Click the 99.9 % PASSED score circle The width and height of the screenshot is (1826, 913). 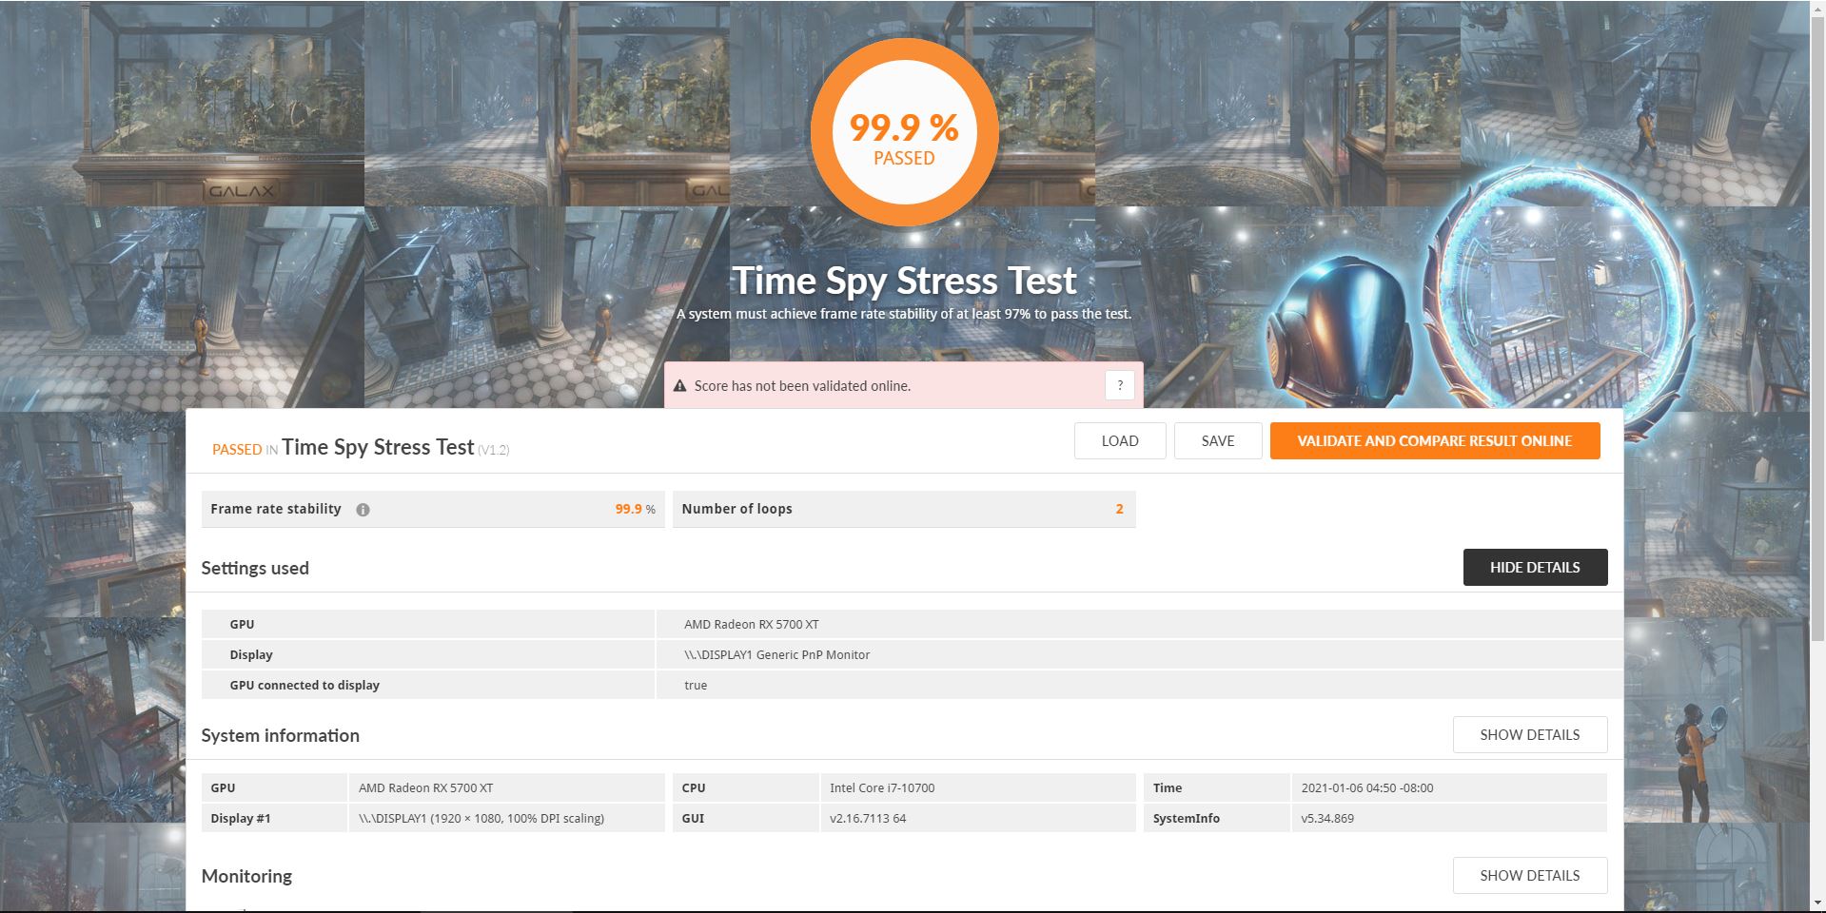tap(904, 133)
